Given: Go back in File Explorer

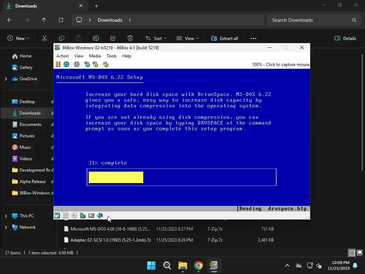Looking at the screenshot, I should pos(10,20).
